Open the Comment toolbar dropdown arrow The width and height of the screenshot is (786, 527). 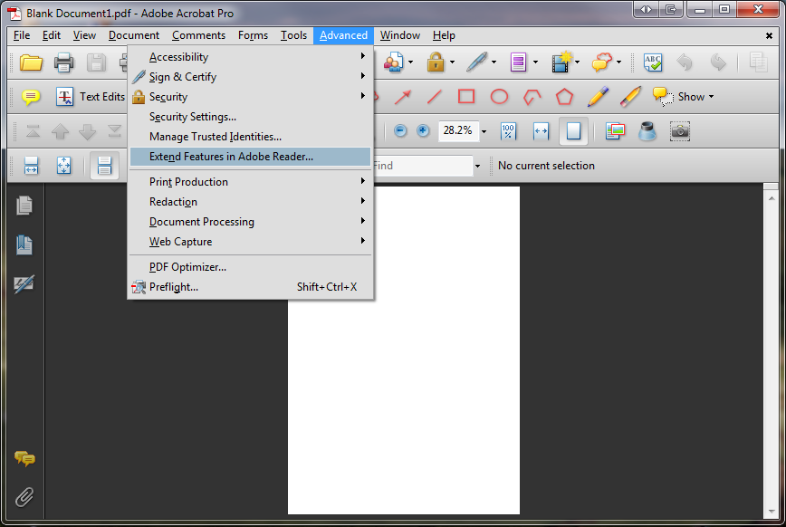[x=618, y=62]
